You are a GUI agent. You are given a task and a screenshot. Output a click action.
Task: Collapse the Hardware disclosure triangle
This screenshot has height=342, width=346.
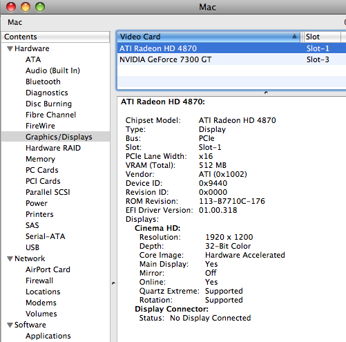pyautogui.click(x=10, y=49)
